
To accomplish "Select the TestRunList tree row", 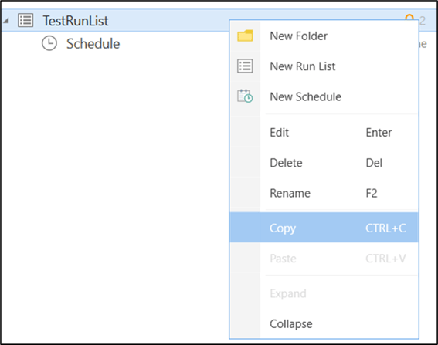I will click(x=219, y=20).
